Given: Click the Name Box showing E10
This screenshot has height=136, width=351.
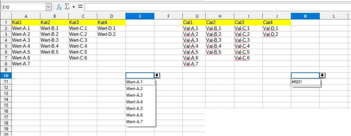Looking at the screenshot, I should (x=24, y=7).
